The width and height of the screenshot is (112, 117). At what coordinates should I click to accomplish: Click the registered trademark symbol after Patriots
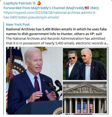[x=34, y=3]
